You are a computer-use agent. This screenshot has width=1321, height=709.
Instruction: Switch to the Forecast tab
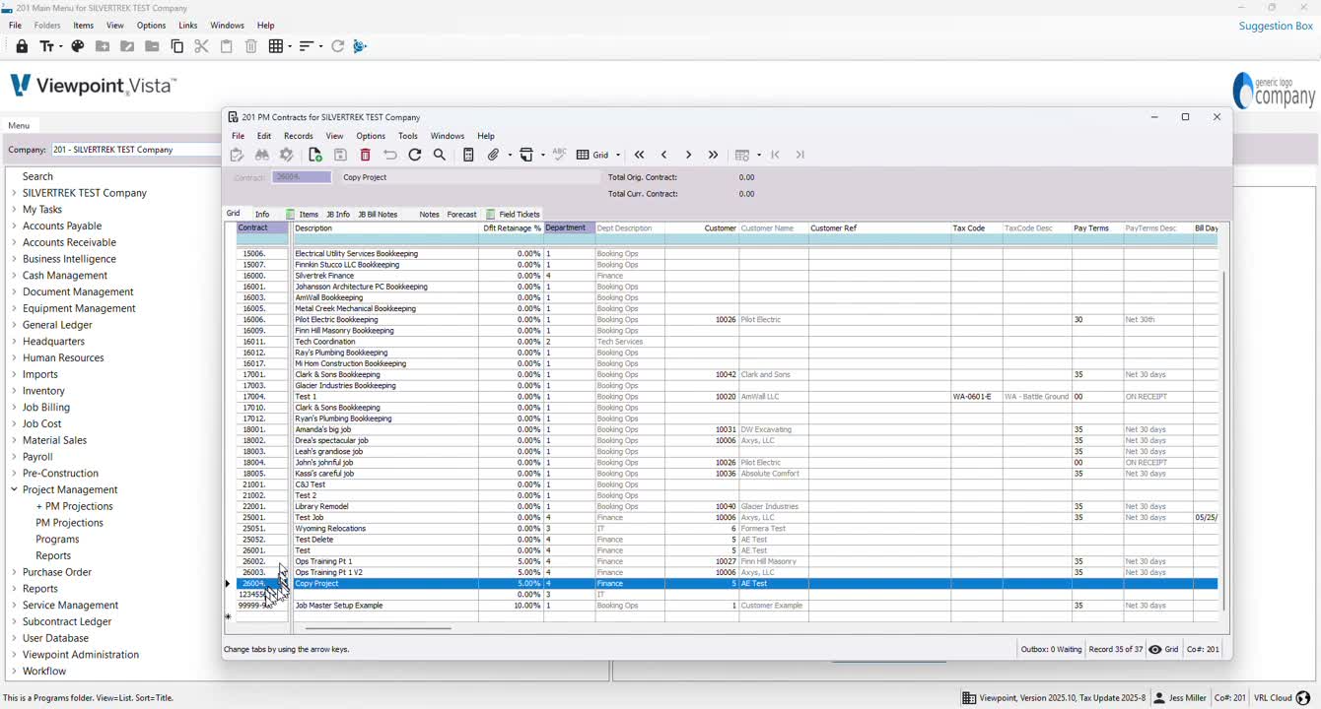(x=461, y=214)
